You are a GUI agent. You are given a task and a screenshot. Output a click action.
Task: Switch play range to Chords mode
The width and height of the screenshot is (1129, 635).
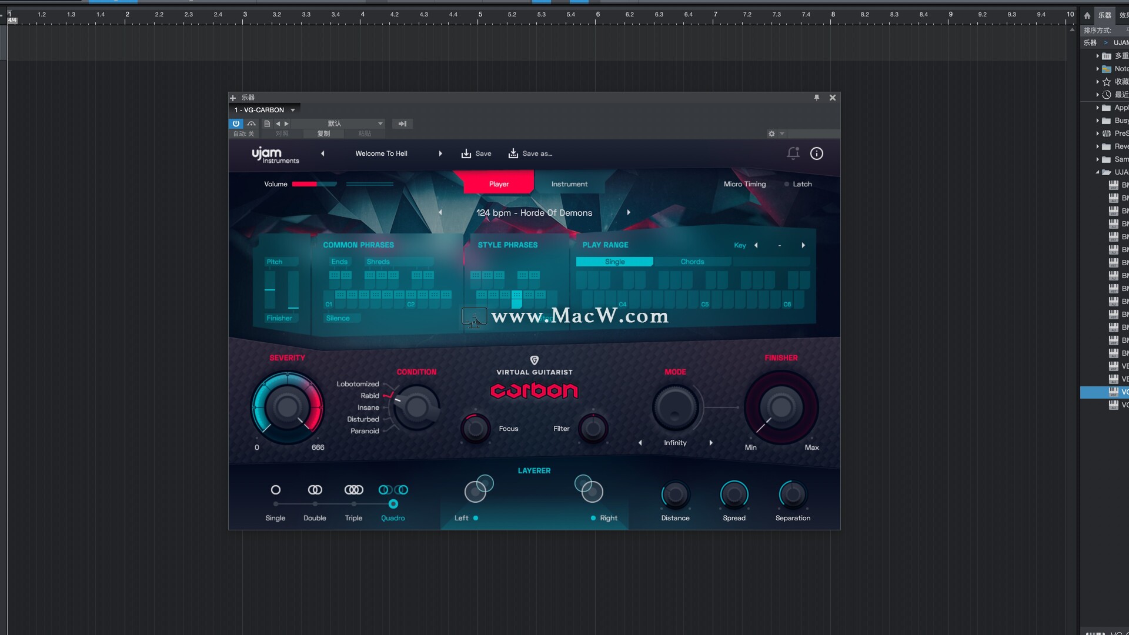pos(693,261)
